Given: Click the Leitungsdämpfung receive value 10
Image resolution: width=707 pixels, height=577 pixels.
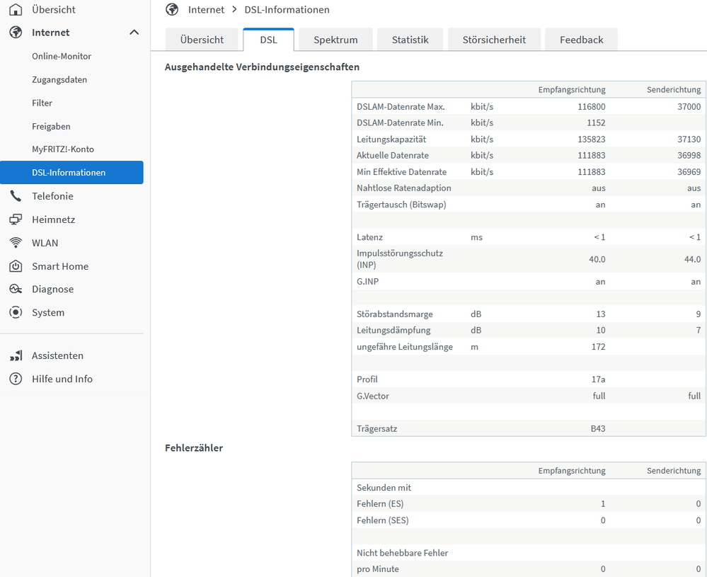Looking at the screenshot, I should click(x=601, y=330).
